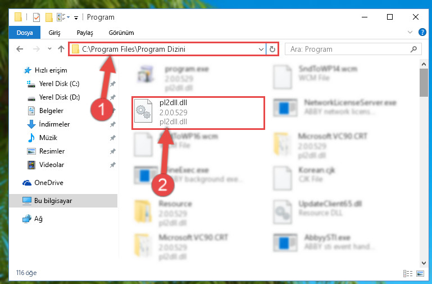This screenshot has height=284, width=432.
Task: Click the address bar path field
Action: pyautogui.click(x=167, y=49)
